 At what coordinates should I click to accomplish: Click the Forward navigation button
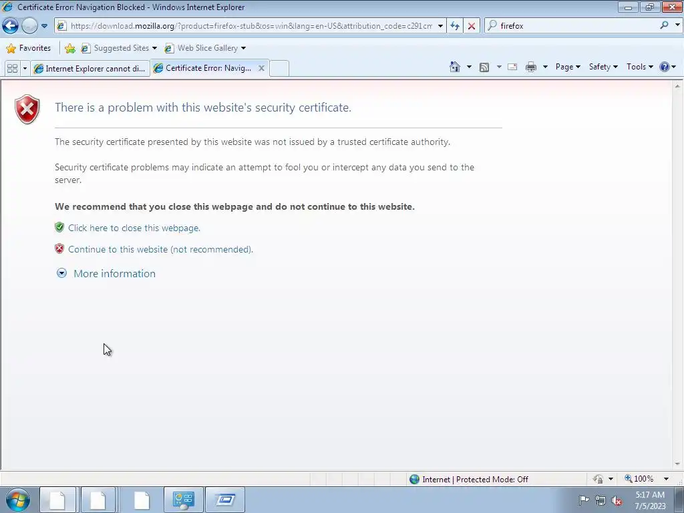click(x=29, y=26)
